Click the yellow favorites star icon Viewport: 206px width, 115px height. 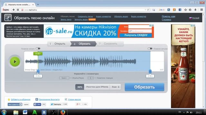point(9,99)
